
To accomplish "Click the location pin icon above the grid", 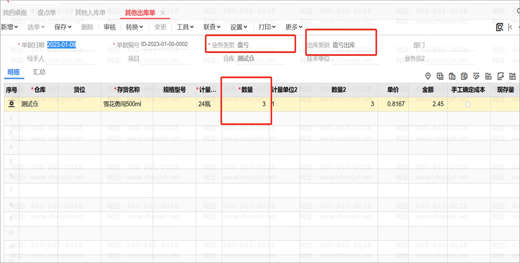I will tap(428, 76).
